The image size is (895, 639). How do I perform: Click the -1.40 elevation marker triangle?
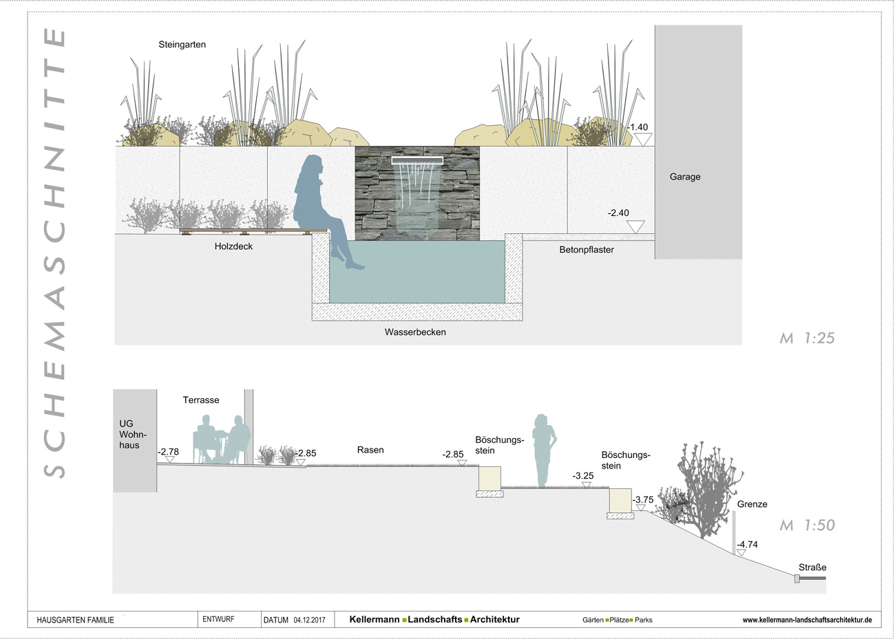[x=643, y=140]
